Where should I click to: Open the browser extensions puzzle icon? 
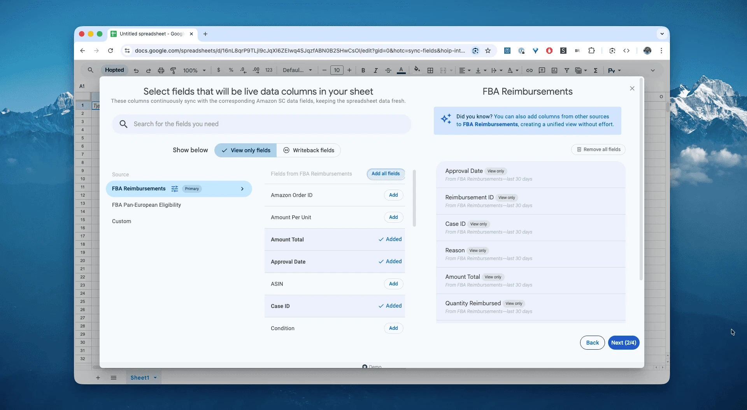(591, 51)
